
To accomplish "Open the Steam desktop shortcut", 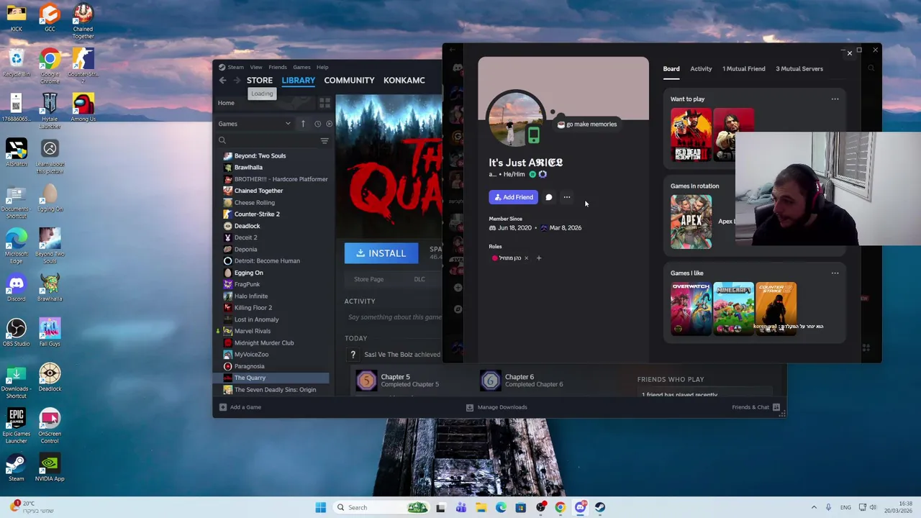I will click(16, 468).
